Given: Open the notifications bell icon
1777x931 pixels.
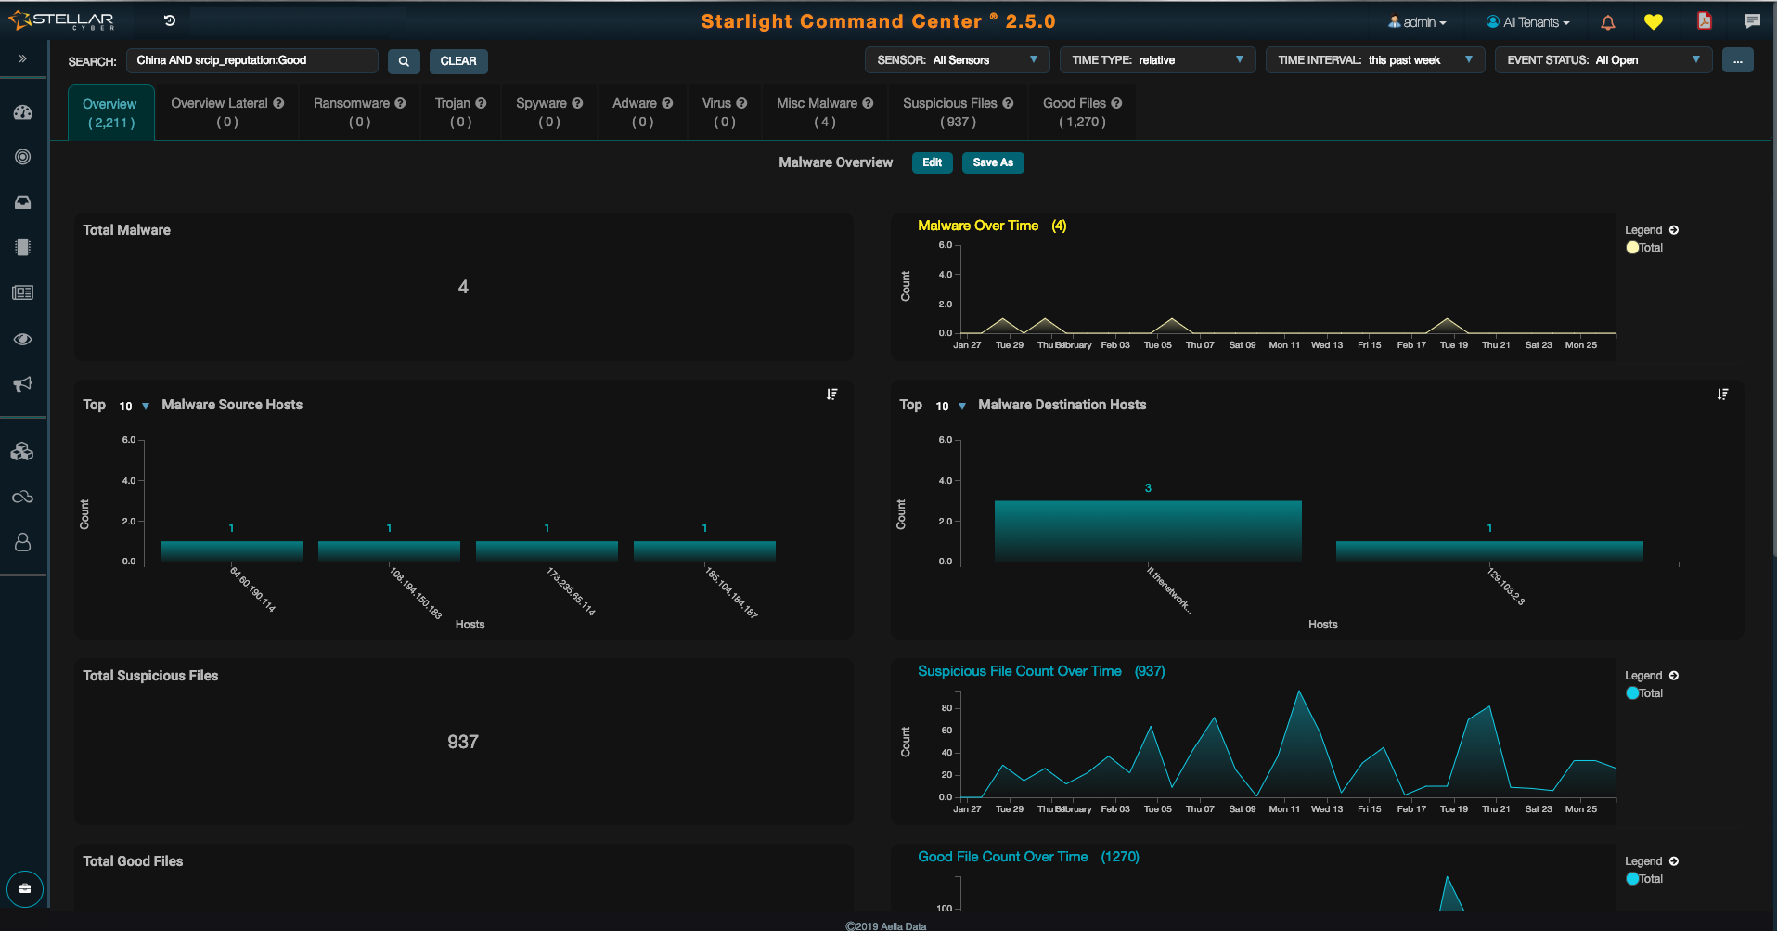Looking at the screenshot, I should click(x=1608, y=22).
